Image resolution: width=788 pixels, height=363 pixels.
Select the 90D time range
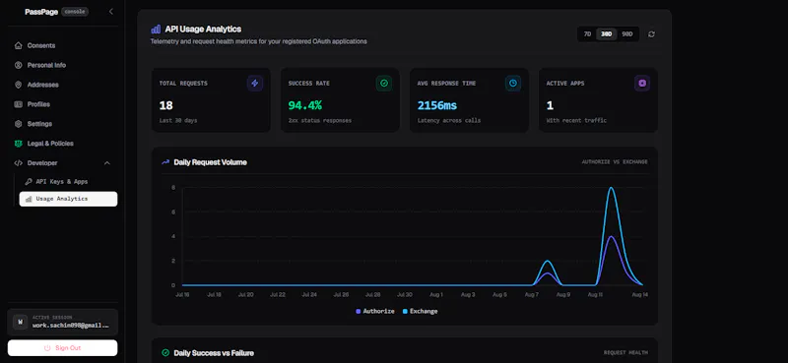(x=627, y=34)
